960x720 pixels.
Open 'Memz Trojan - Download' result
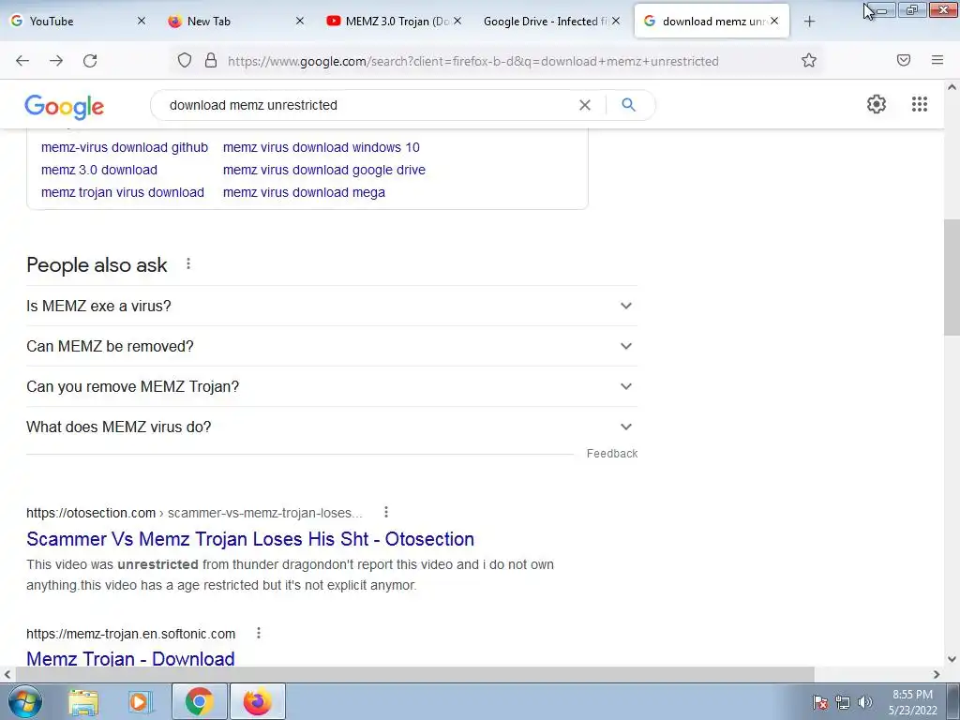coord(130,659)
